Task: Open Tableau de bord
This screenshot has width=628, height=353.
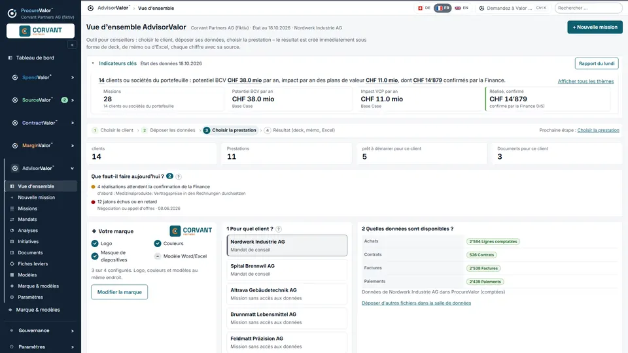Action: point(35,58)
